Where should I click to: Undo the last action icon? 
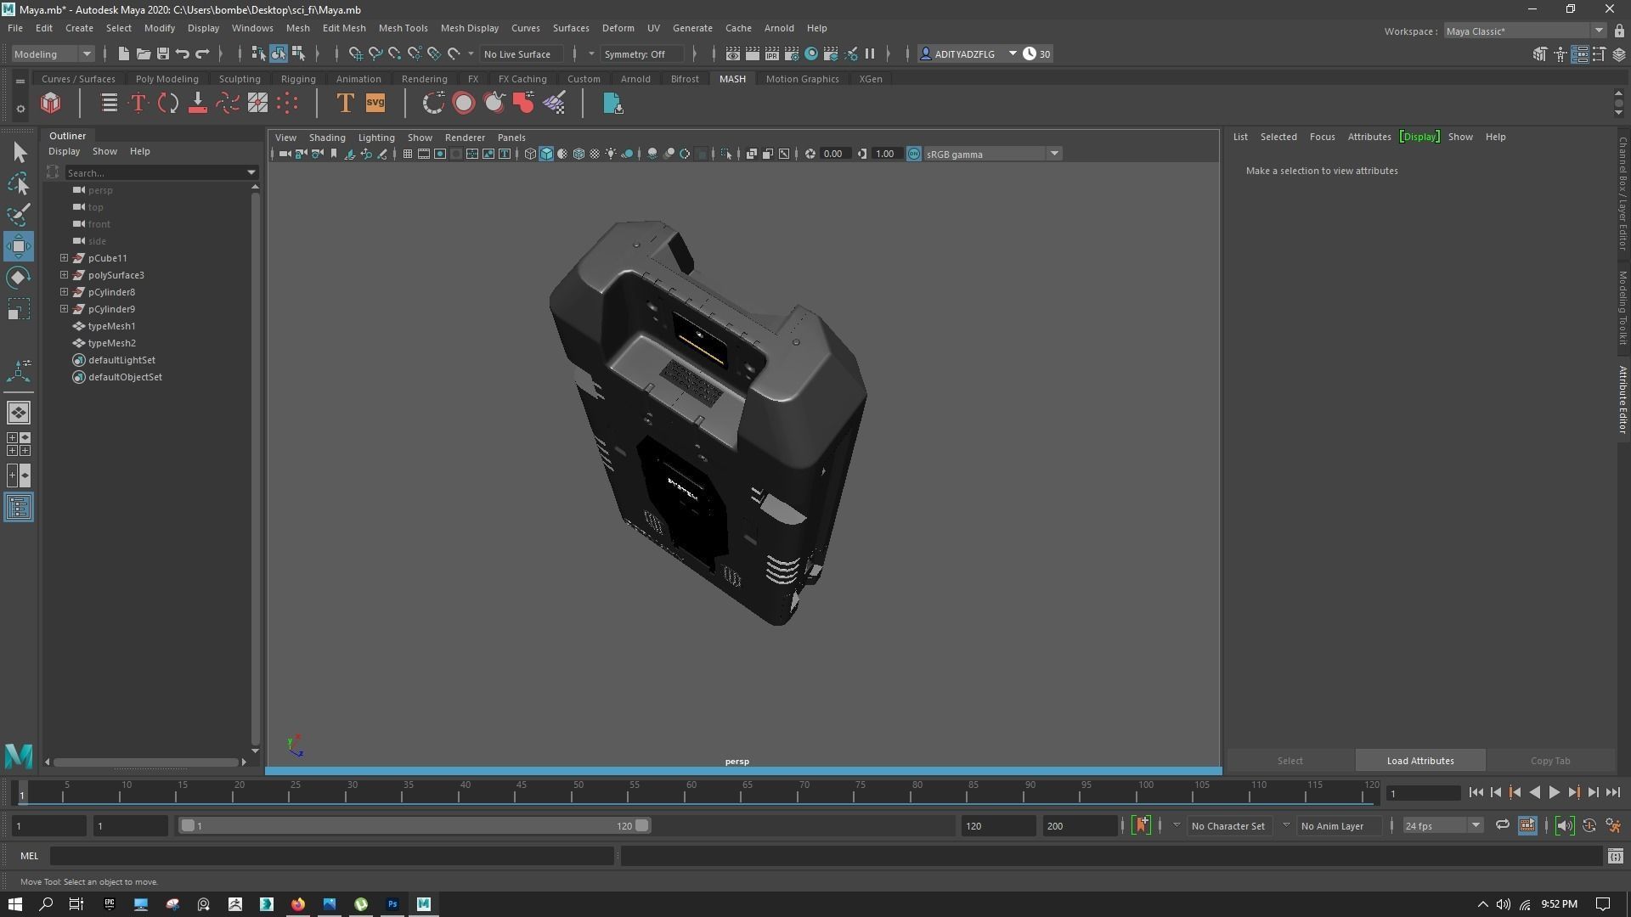[x=183, y=54]
